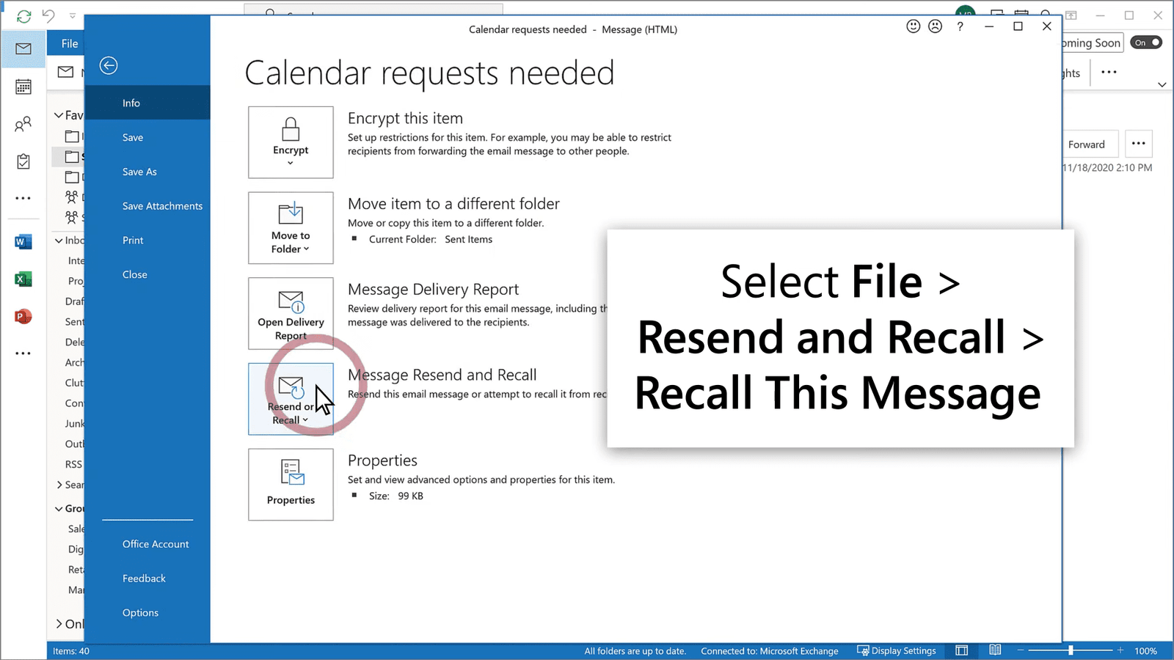The width and height of the screenshot is (1174, 660).
Task: Click the '99 KB' size value
Action: 410,496
